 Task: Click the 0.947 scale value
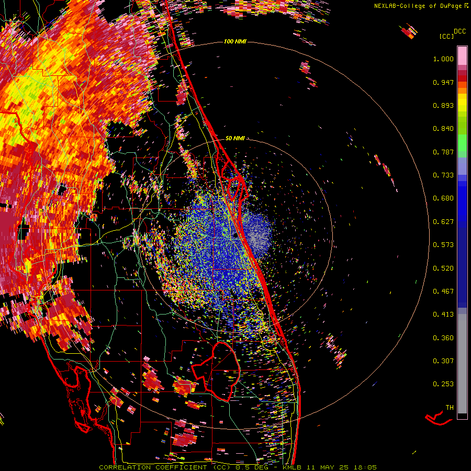(x=443, y=82)
